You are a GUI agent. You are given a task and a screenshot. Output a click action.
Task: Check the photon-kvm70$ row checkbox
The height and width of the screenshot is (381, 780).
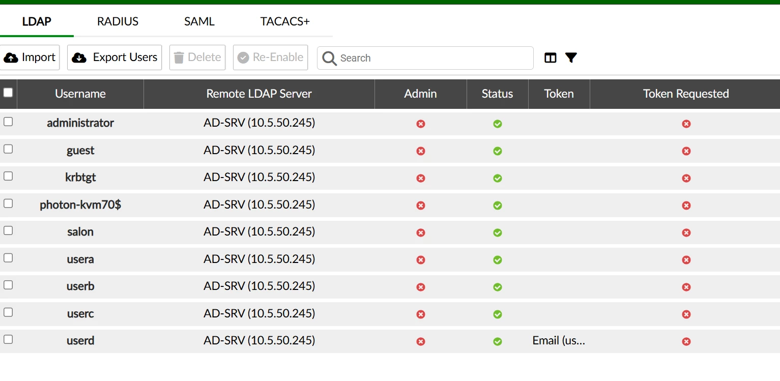[8, 203]
